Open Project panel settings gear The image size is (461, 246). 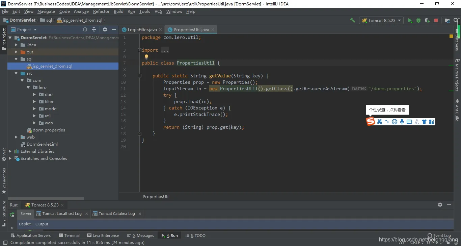[x=105, y=29]
